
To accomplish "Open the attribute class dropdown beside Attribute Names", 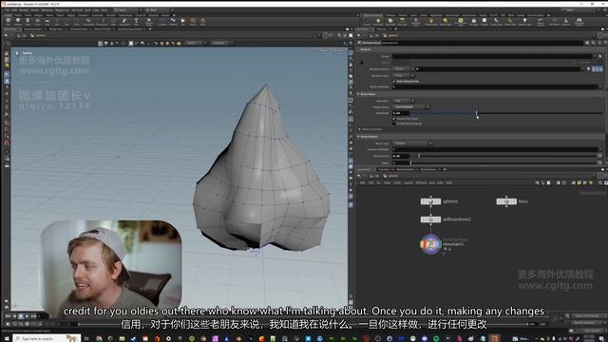I will point(403,69).
